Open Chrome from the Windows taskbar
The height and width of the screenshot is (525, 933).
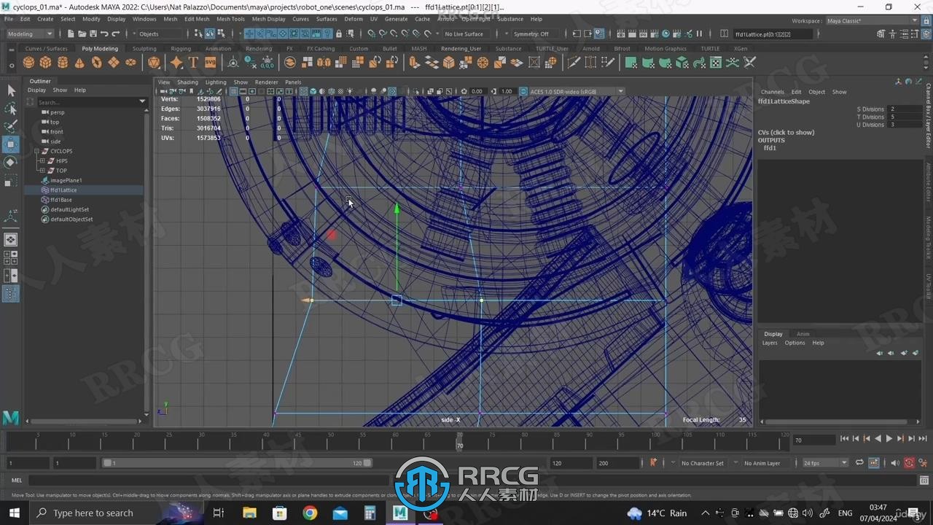[x=310, y=513]
